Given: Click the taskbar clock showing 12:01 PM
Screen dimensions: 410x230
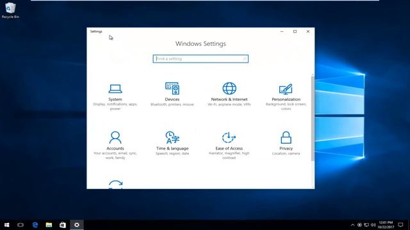Looking at the screenshot, I should tap(386, 225).
